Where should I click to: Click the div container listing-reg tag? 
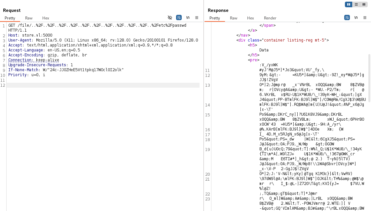coord(282,40)
